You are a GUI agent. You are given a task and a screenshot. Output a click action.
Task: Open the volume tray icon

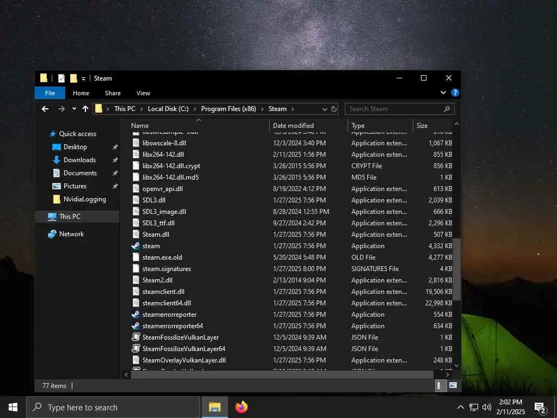click(x=487, y=407)
